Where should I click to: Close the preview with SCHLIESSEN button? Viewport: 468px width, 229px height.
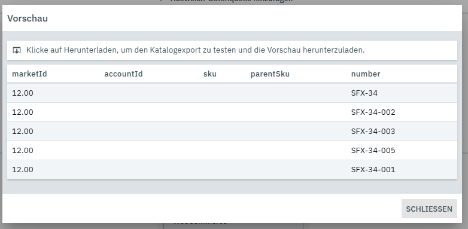pyautogui.click(x=429, y=209)
